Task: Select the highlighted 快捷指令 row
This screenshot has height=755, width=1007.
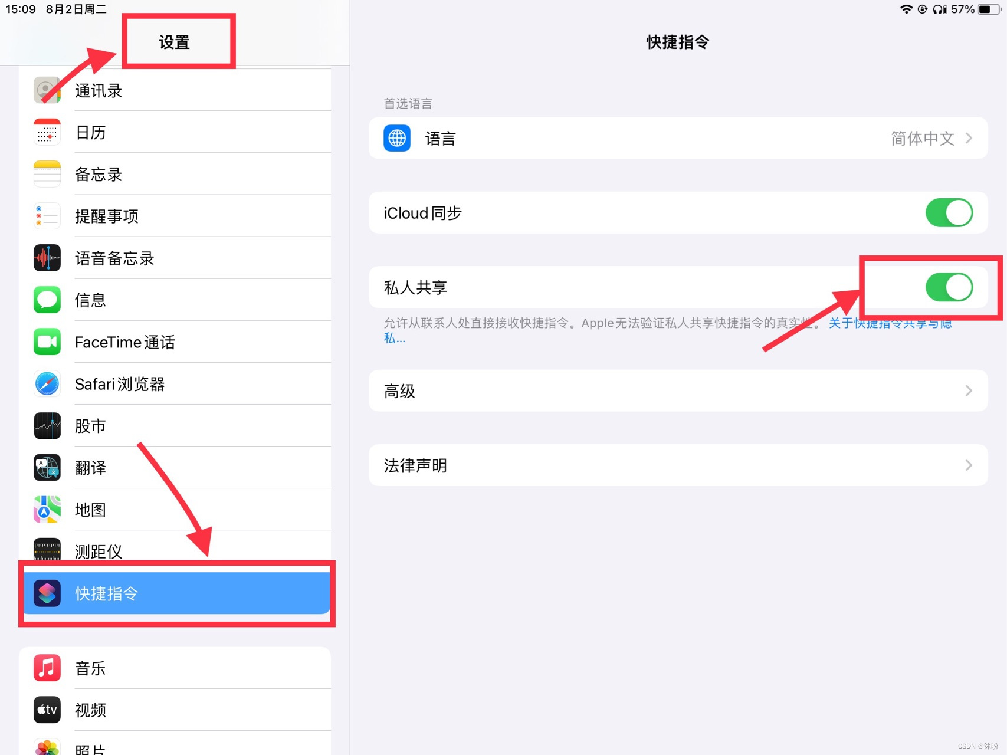Action: coord(177,593)
